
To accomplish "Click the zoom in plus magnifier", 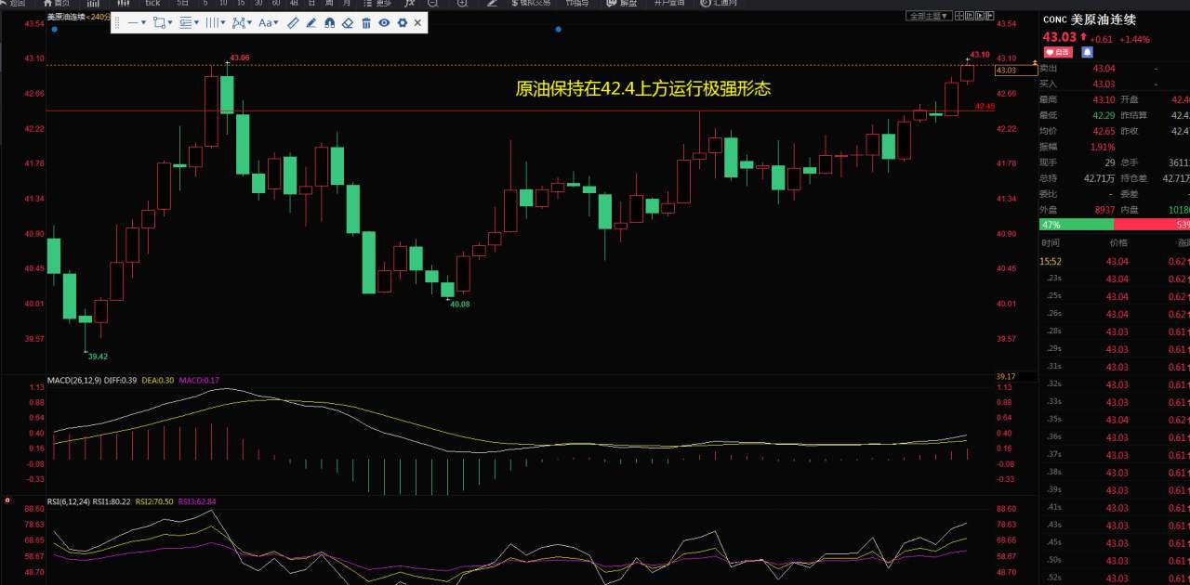I will tap(462, 5).
